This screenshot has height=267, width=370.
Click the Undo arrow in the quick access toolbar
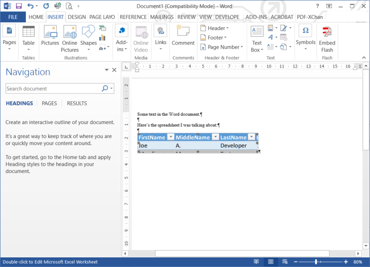[x=31, y=6]
